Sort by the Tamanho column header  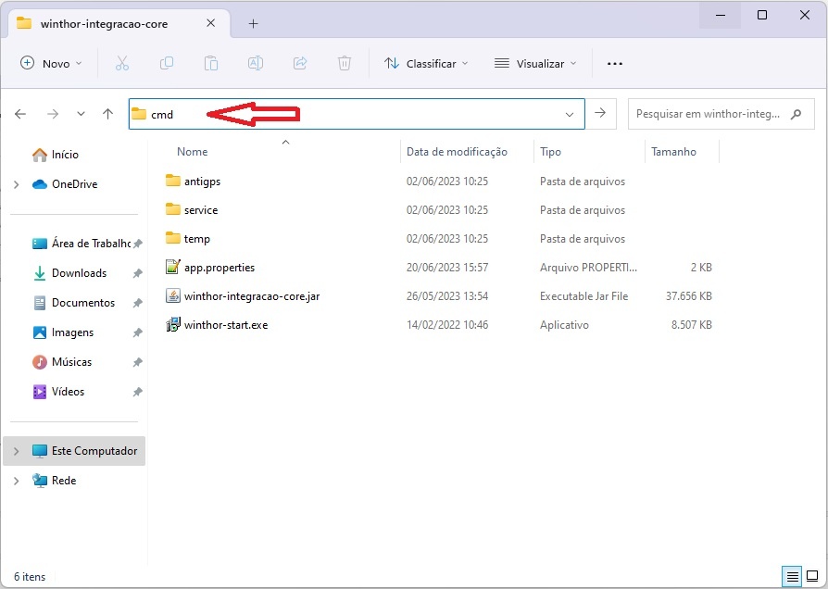673,152
